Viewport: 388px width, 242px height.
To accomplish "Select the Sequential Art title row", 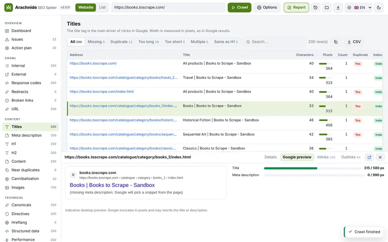I will tap(225, 137).
